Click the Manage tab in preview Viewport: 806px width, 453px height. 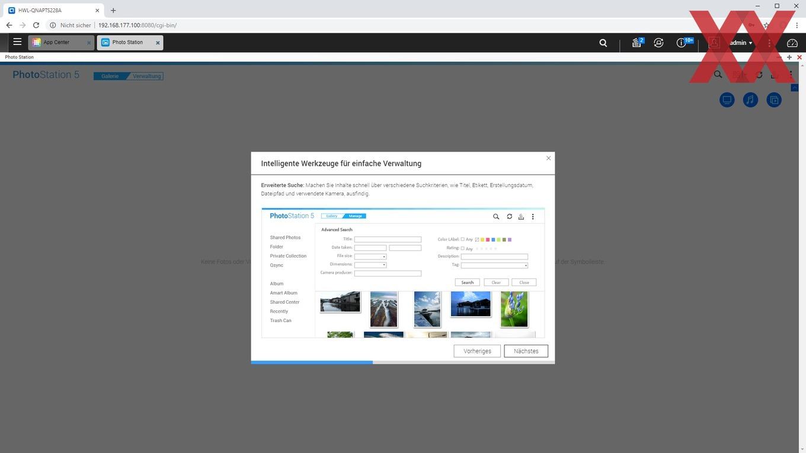[354, 216]
